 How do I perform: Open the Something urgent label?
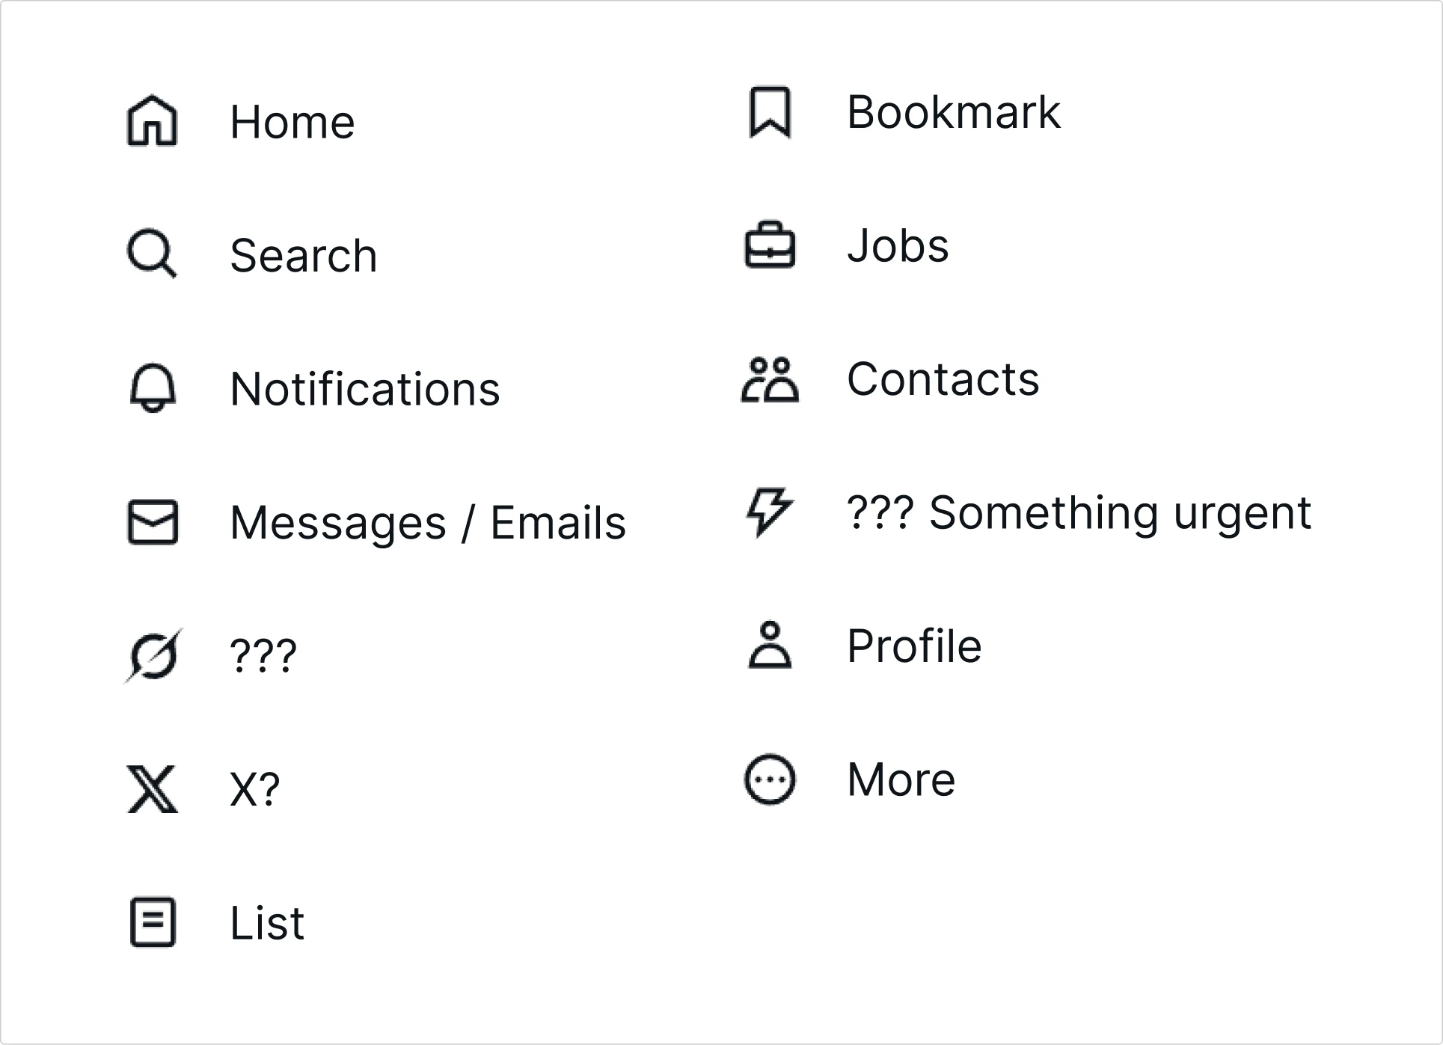[1120, 513]
